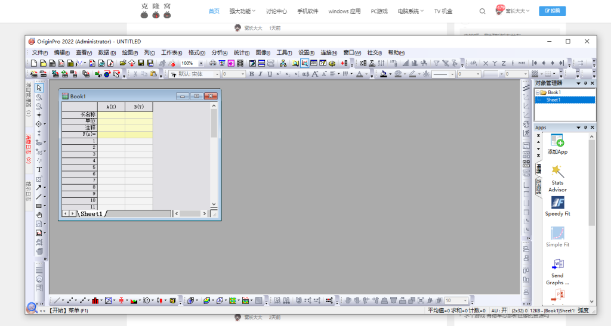
Task: Toggle pin on 对象管理器 panel
Action: 585,83
